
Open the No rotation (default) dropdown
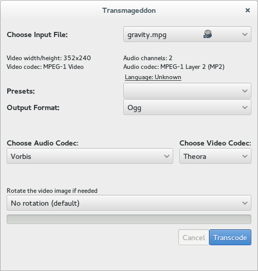[129, 203]
